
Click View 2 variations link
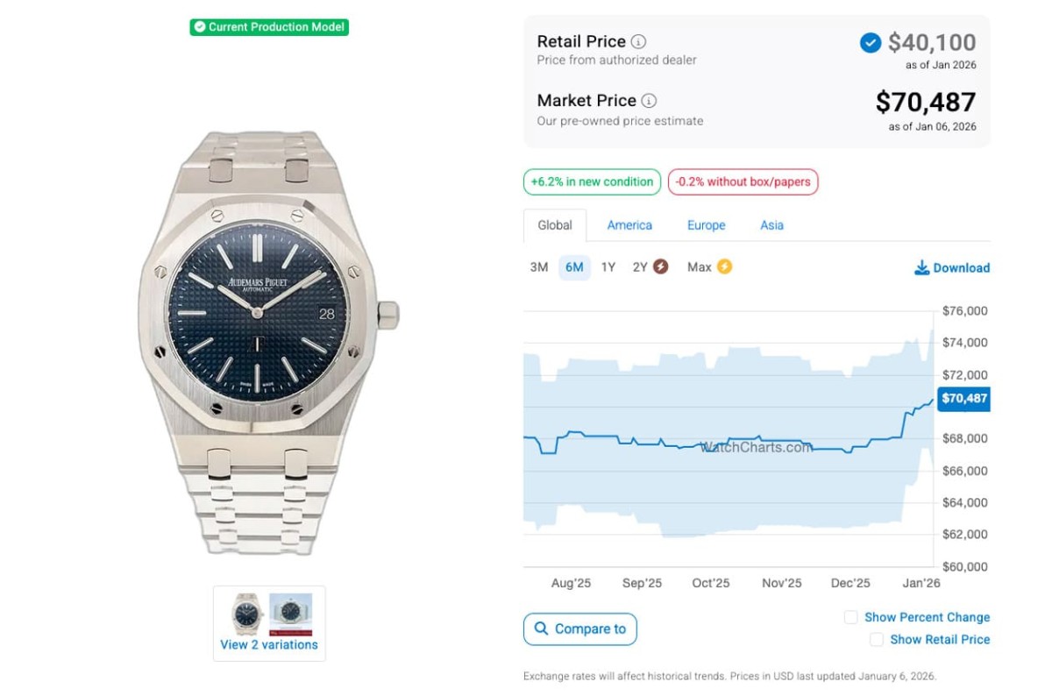pos(269,644)
